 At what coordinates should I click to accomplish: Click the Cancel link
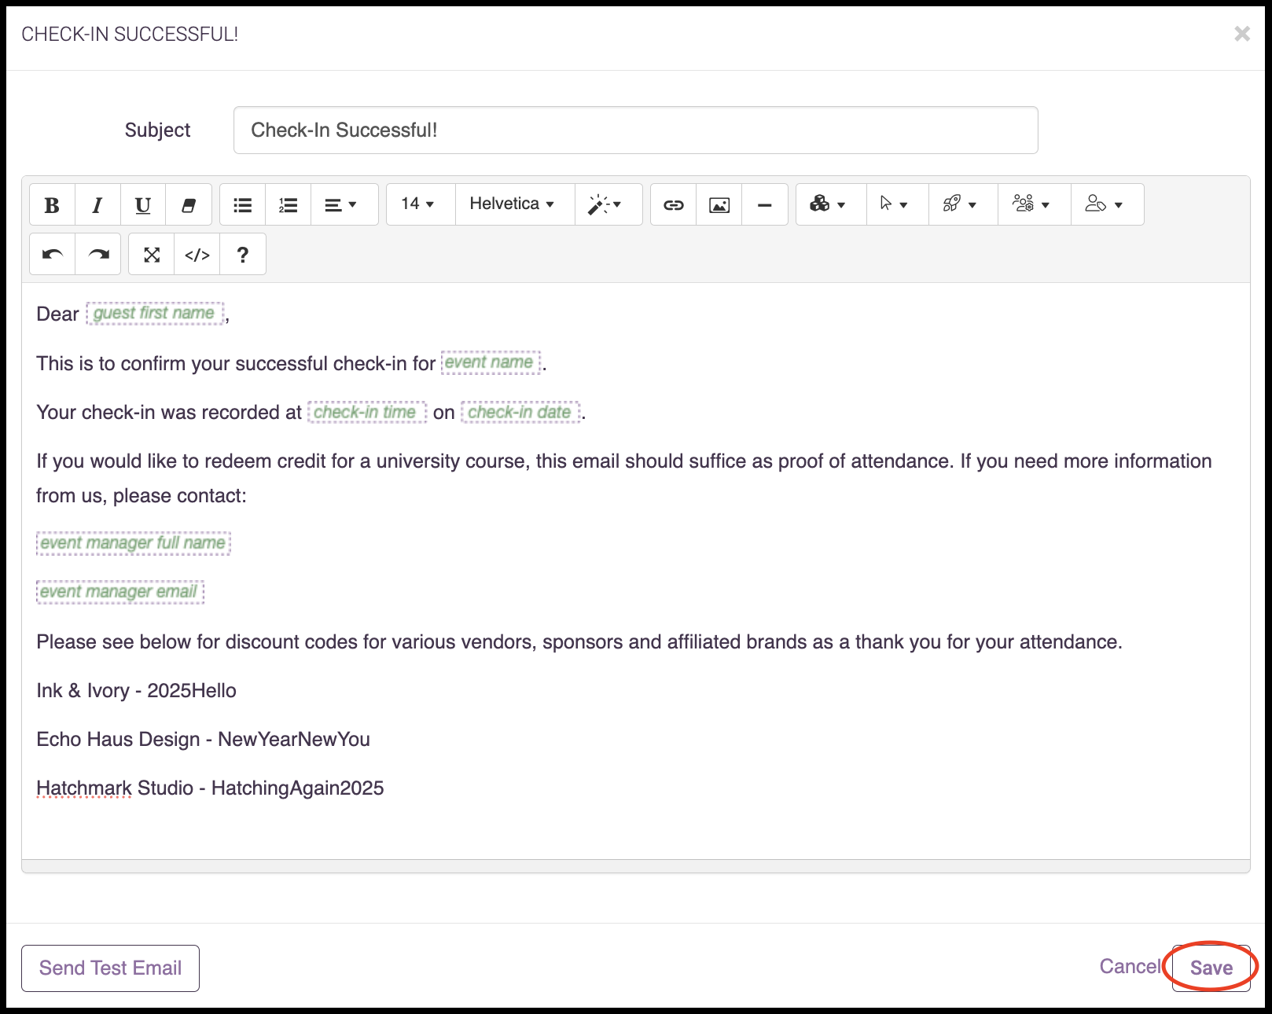coord(1129,967)
